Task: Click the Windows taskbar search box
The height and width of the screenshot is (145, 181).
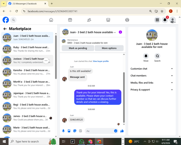Action: [x=34, y=141]
